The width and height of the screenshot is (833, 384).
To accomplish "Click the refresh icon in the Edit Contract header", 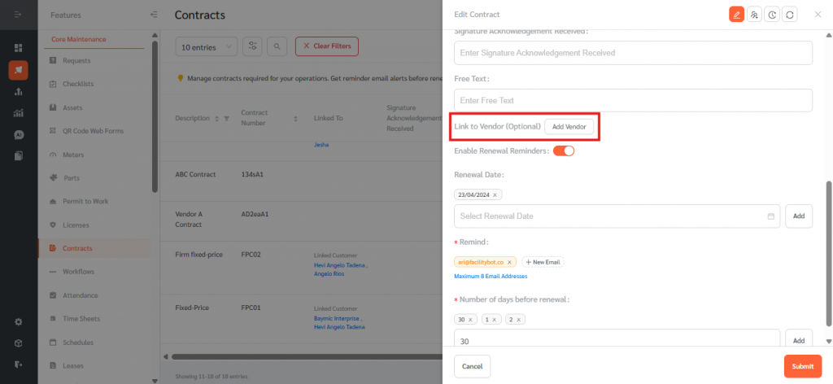I will 789,15.
